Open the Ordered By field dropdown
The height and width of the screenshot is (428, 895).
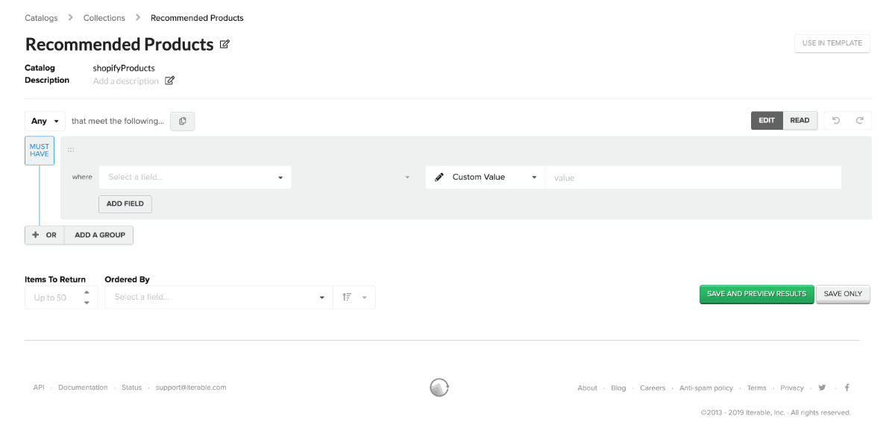pyautogui.click(x=219, y=298)
